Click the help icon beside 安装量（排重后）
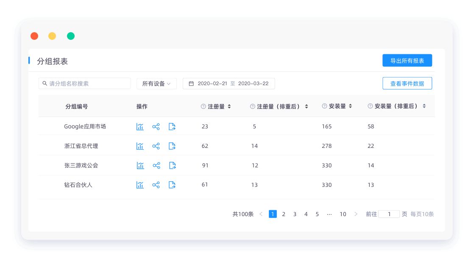Viewport: 474px width, 261px height. (370, 106)
